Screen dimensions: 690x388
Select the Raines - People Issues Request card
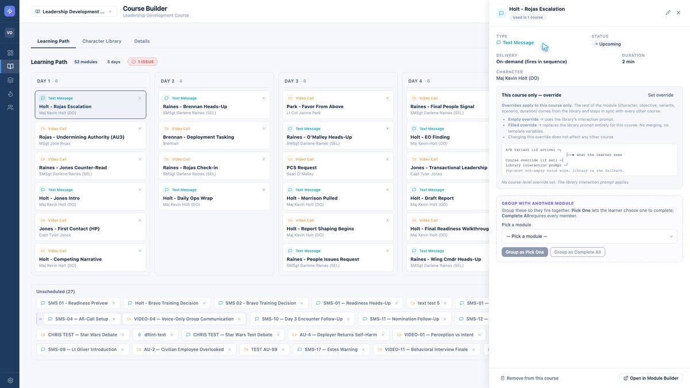click(x=338, y=259)
